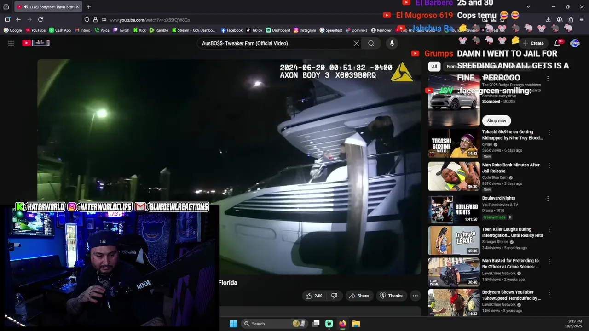Image resolution: width=589 pixels, height=331 pixels.
Task: Open tracking protection shield panel
Action: tap(87, 20)
